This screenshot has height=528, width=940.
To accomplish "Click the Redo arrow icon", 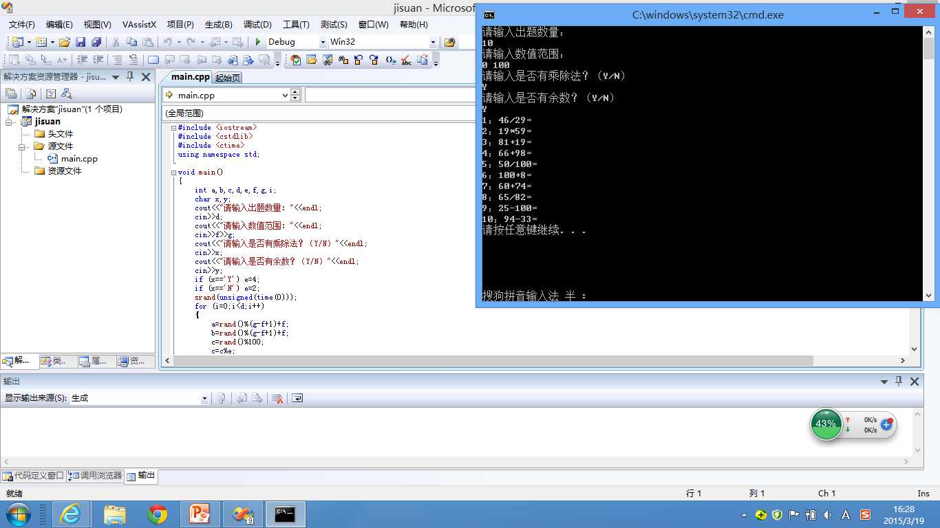I will pos(191,42).
